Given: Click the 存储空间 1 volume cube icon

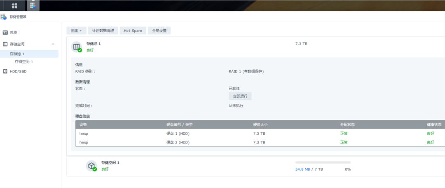Looking at the screenshot, I should pos(91,166).
